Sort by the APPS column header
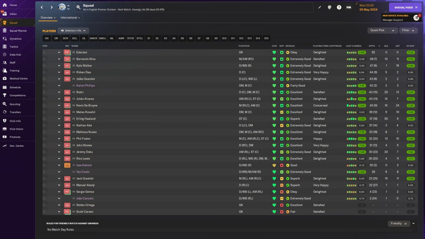The height and width of the screenshot is (239, 425). click(x=372, y=46)
